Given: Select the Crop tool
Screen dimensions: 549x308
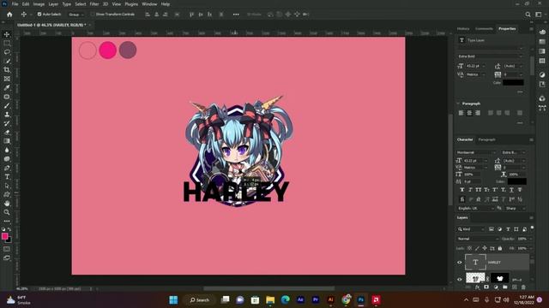Looking at the screenshot, I should (7, 70).
